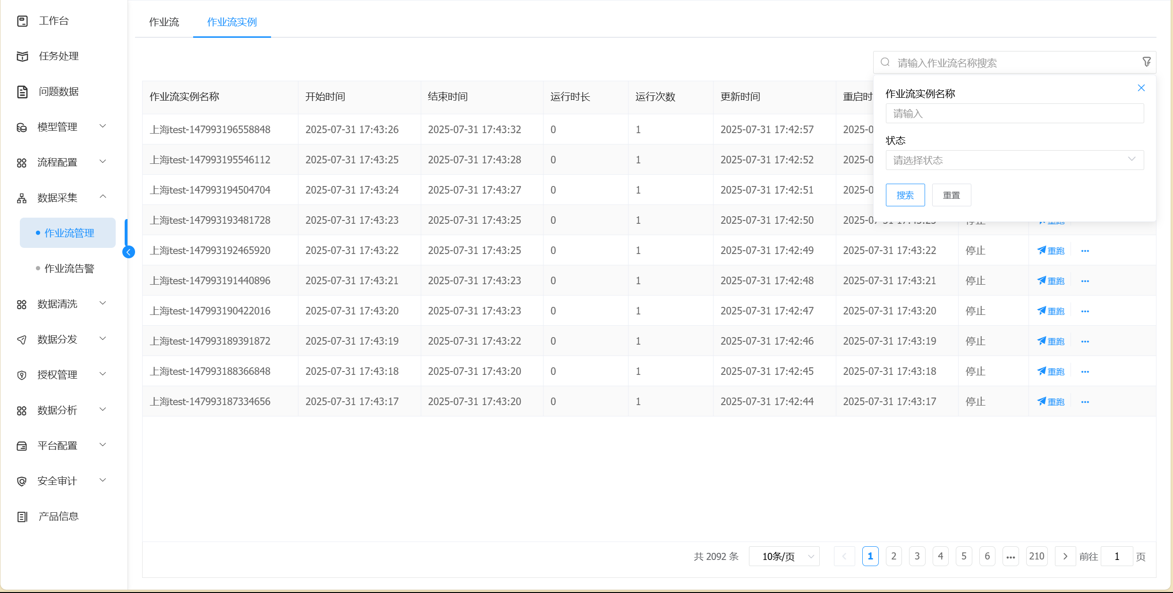Select 作业流告警 in the sidebar

coord(69,269)
